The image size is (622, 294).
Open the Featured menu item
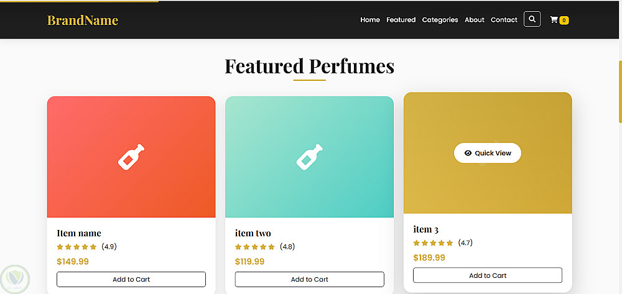401,20
